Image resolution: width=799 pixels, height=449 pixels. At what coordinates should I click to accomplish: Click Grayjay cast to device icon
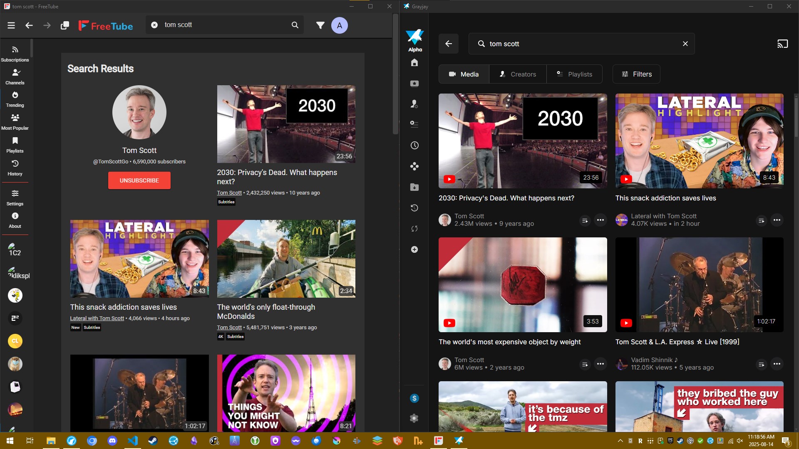click(782, 44)
